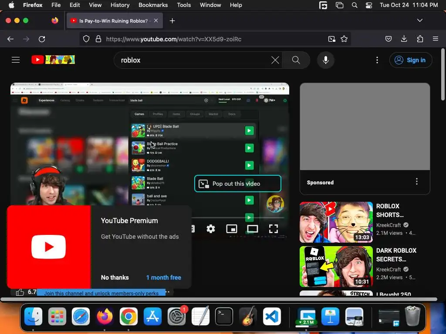View site security lock information
The width and height of the screenshot is (446, 334).
point(98,39)
